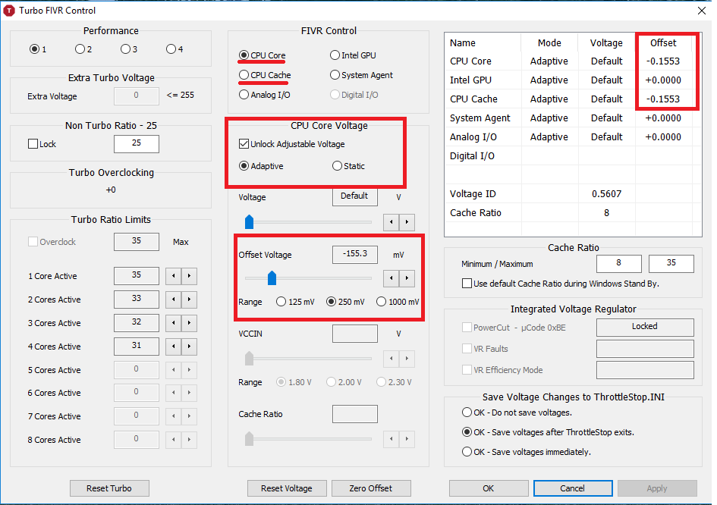
Task: Click the Cache Ratio Maximum field
Action: point(671,264)
